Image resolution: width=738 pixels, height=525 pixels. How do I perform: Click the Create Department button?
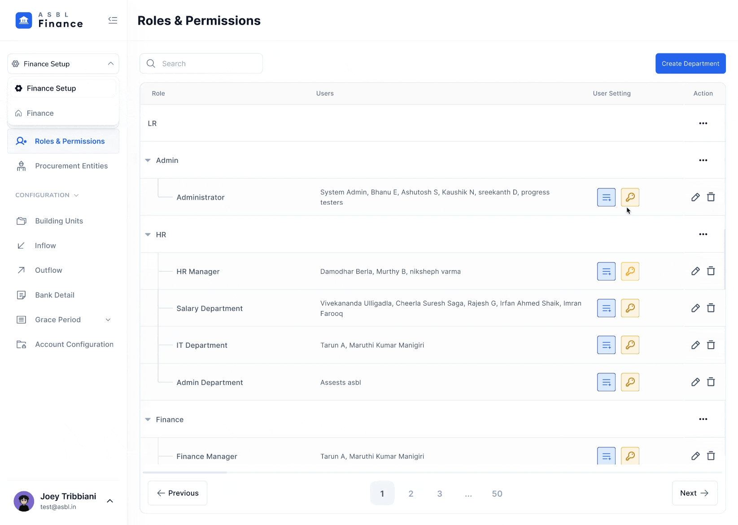(x=690, y=64)
